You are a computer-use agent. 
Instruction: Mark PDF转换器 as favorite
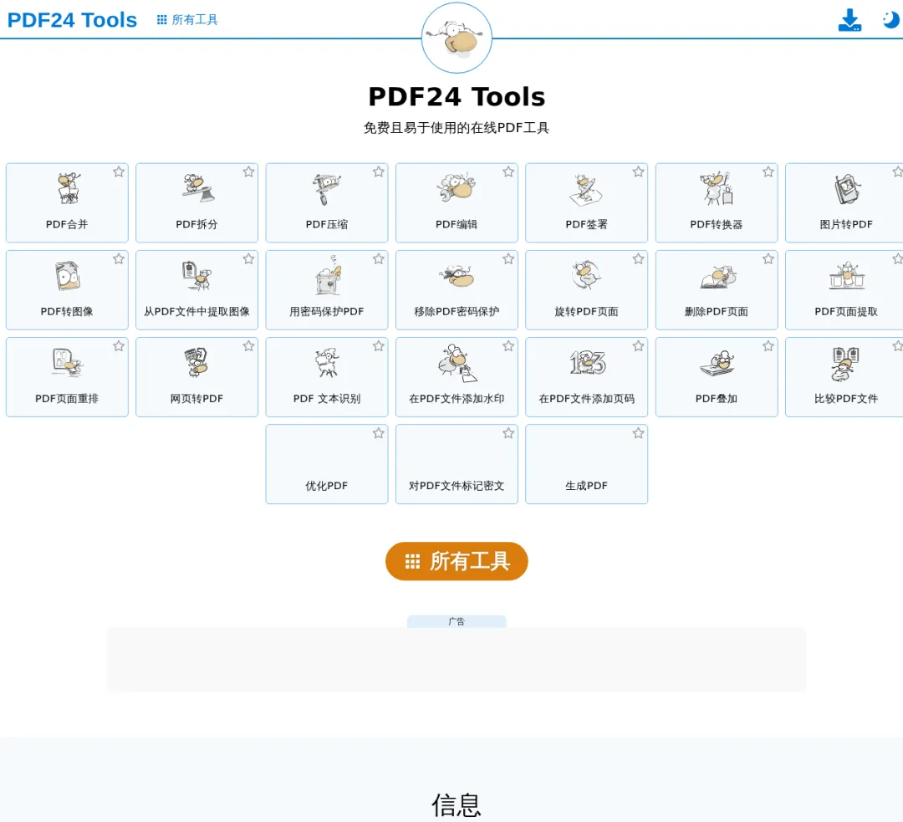pyautogui.click(x=768, y=171)
